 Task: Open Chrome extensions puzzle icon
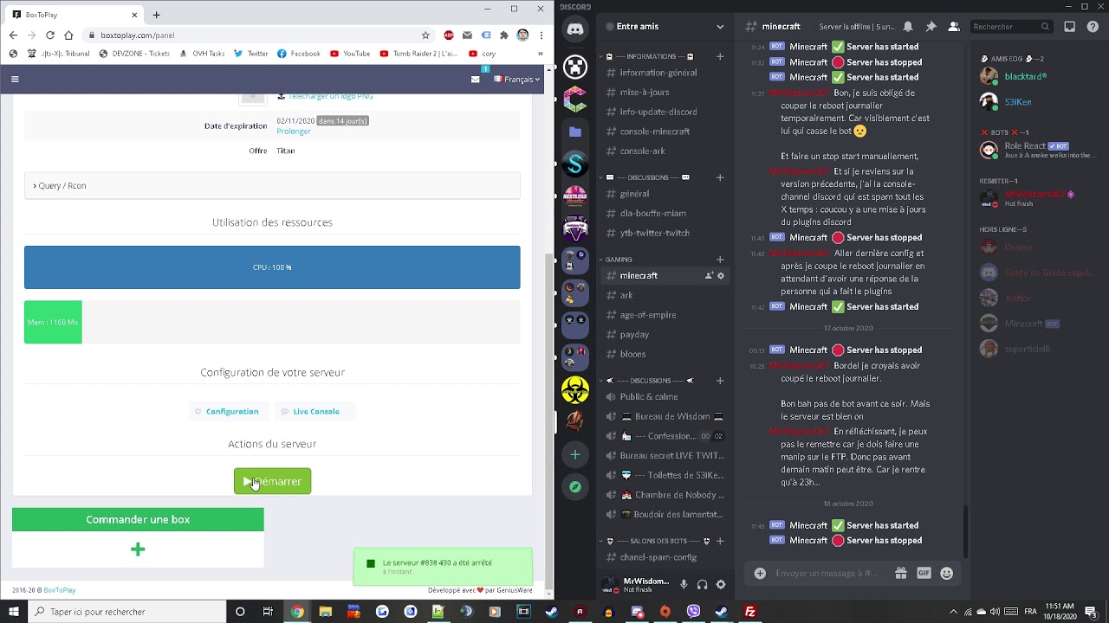(x=504, y=35)
